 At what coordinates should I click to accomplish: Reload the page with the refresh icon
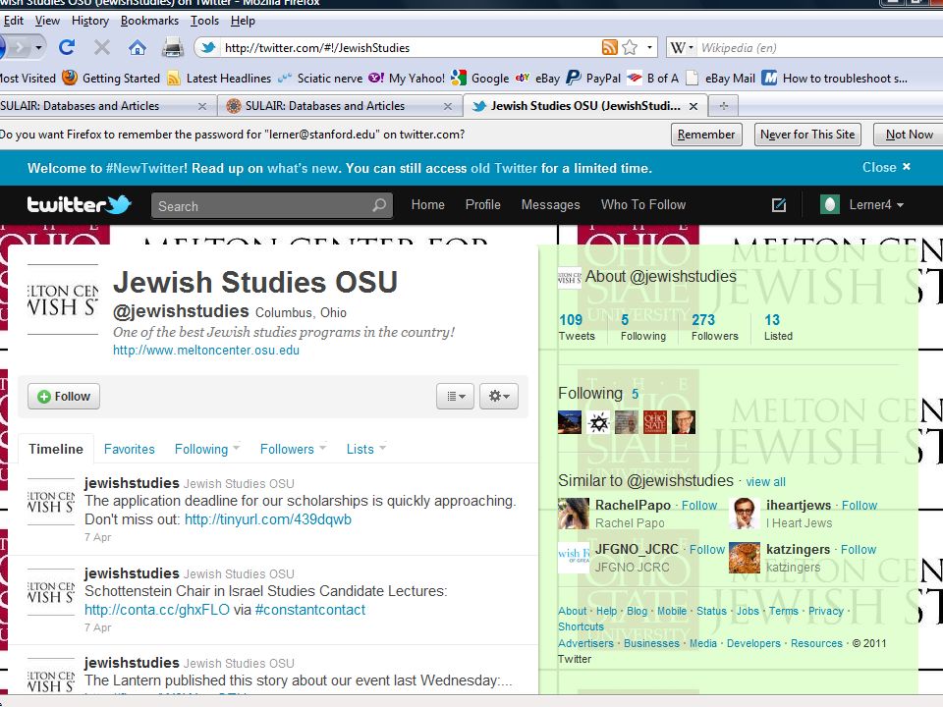[x=67, y=47]
